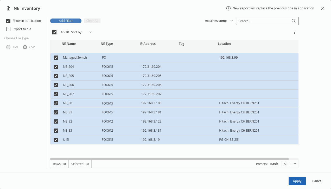
Task: Select the XML file type radio button
Action: click(x=8, y=47)
